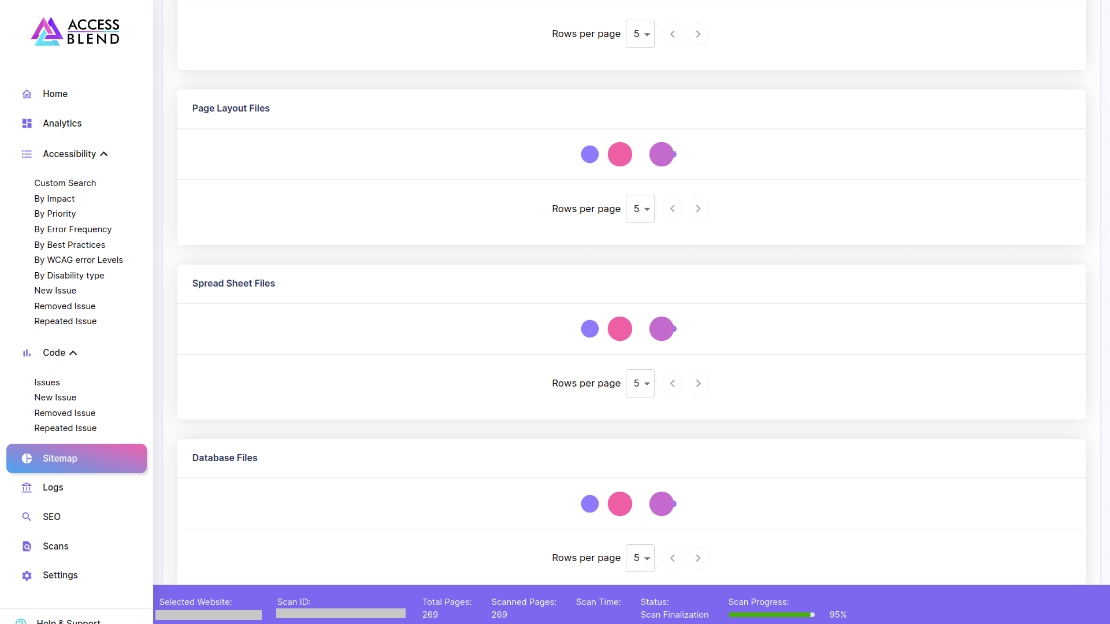
Task: Open By Error Frequency view
Action: pos(73,229)
